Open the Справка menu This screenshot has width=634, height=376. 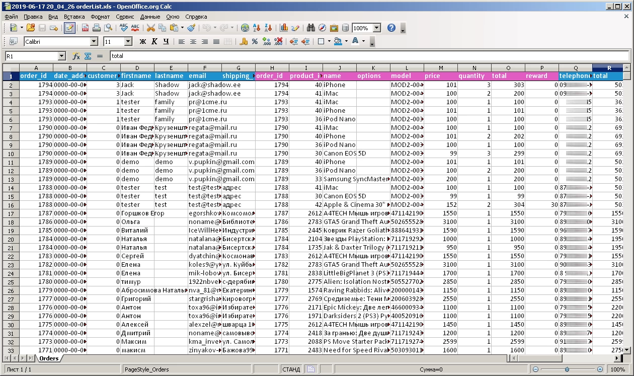coord(196,17)
